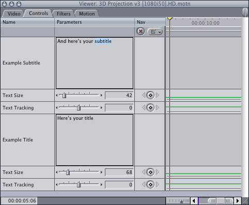The height and width of the screenshot is (205, 249).
Task: Click the green keyframe line for the 68 Text Size row
Action: pos(204,174)
